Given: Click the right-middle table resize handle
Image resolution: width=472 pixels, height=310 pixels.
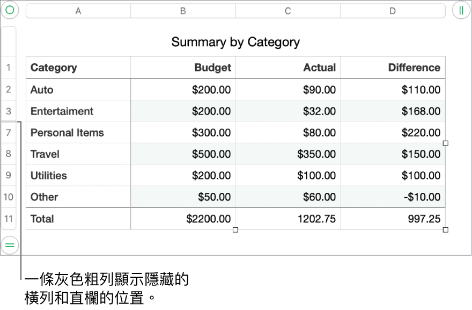Looking at the screenshot, I should pos(445,143).
